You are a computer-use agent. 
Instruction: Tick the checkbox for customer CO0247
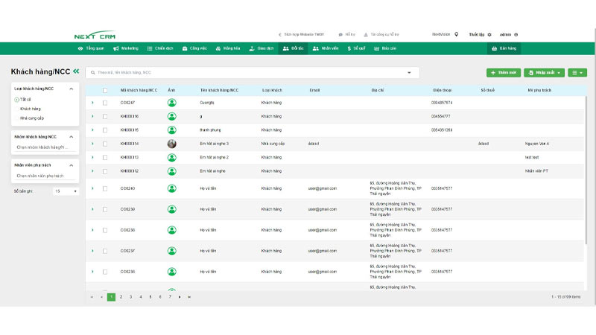(105, 103)
